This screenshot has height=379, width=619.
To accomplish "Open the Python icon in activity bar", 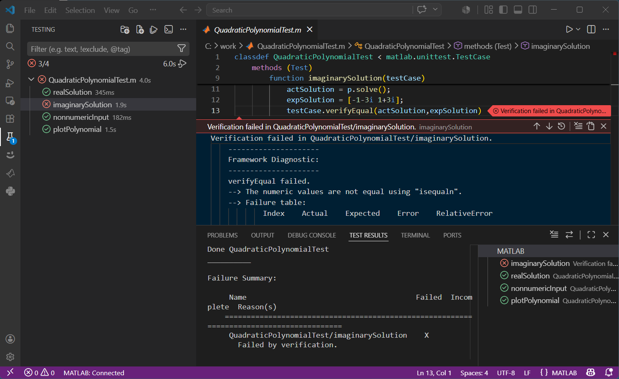I will (x=10, y=191).
